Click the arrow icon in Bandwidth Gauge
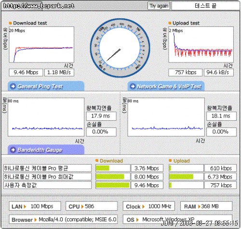Image resolution: width=241 pixels, height=229 pixels. tap(13, 150)
